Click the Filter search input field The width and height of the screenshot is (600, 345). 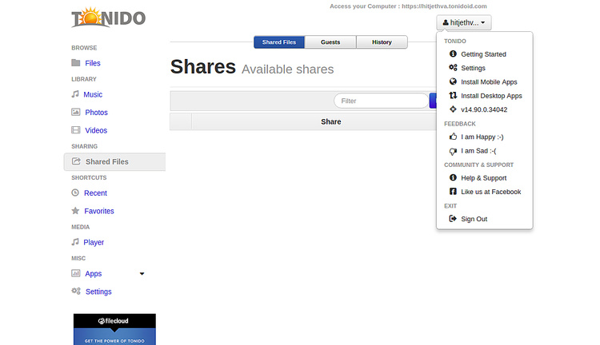[382, 101]
